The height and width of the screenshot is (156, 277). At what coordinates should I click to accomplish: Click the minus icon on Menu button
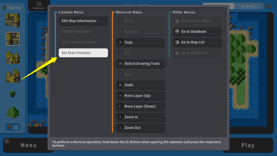7,141
